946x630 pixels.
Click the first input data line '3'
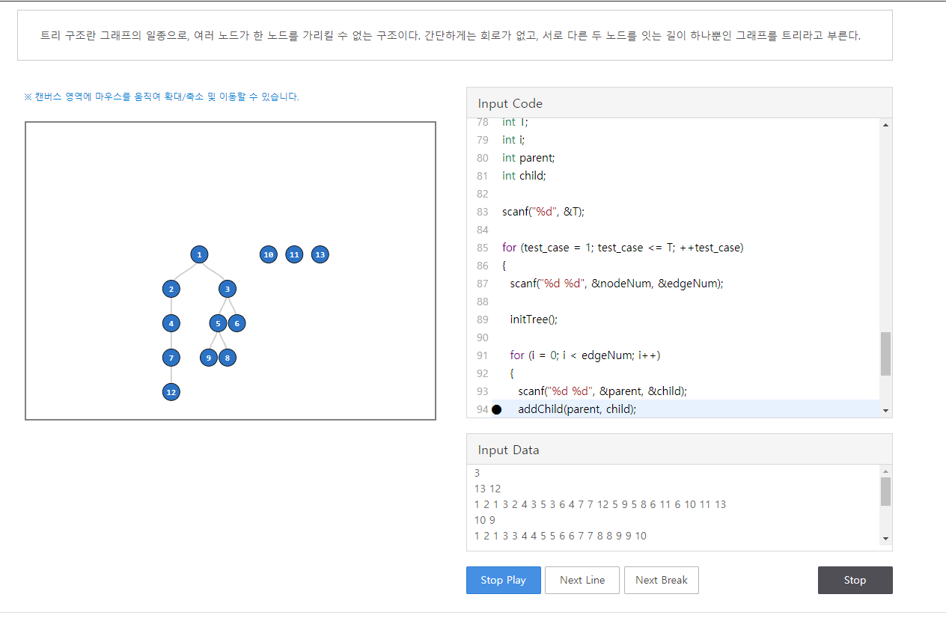pos(477,473)
